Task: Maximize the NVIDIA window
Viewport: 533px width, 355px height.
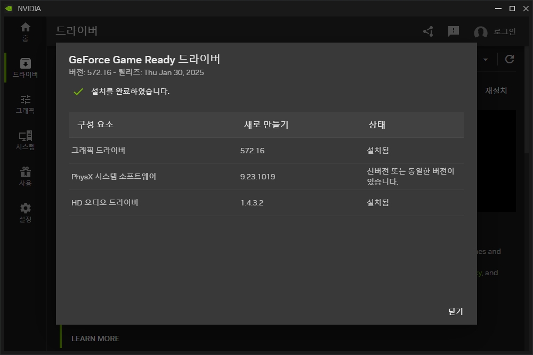Action: point(512,9)
